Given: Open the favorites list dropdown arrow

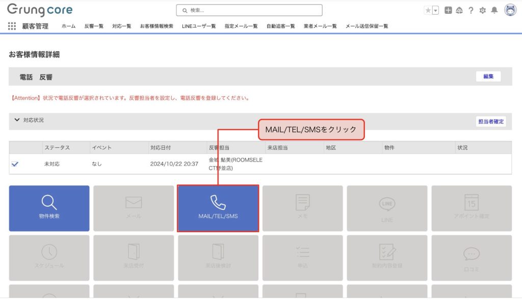Looking at the screenshot, I should 435,10.
